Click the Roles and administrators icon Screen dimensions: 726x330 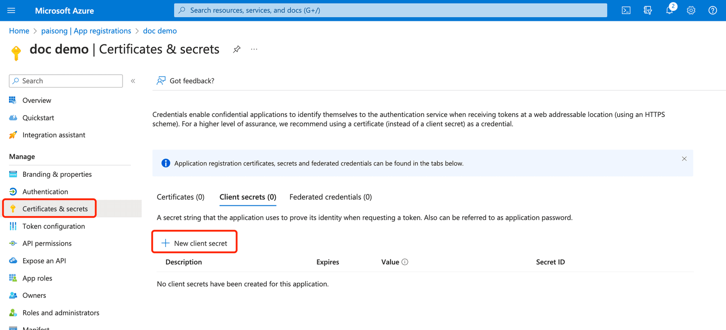pos(13,313)
